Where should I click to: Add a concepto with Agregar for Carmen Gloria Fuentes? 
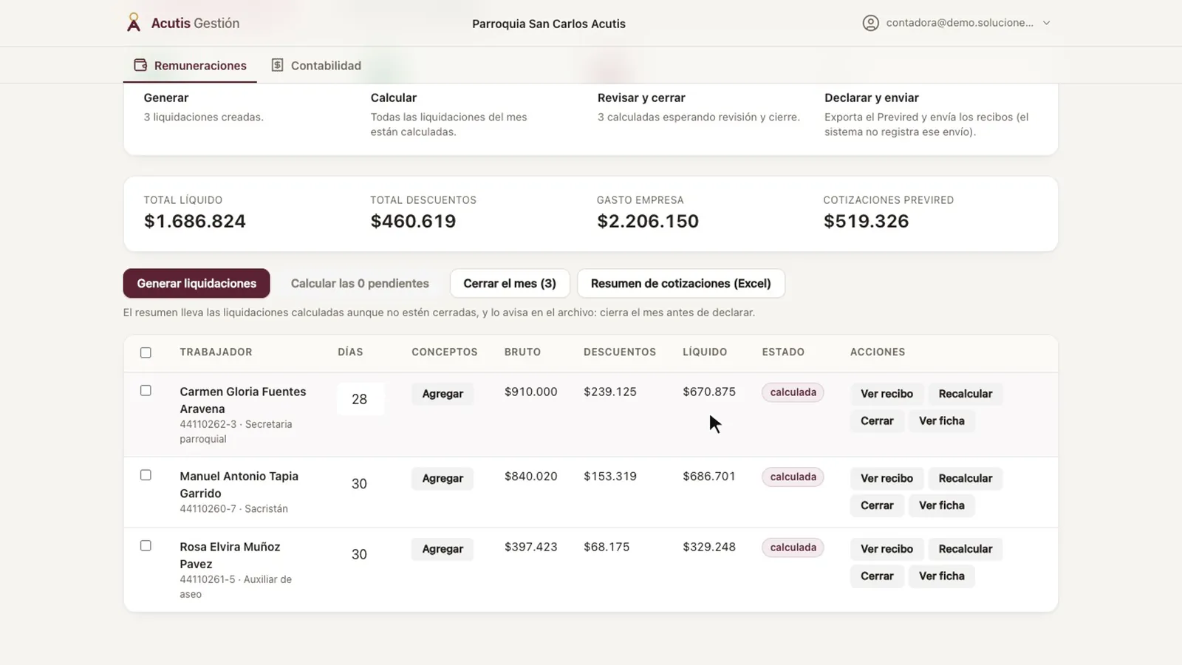click(443, 394)
